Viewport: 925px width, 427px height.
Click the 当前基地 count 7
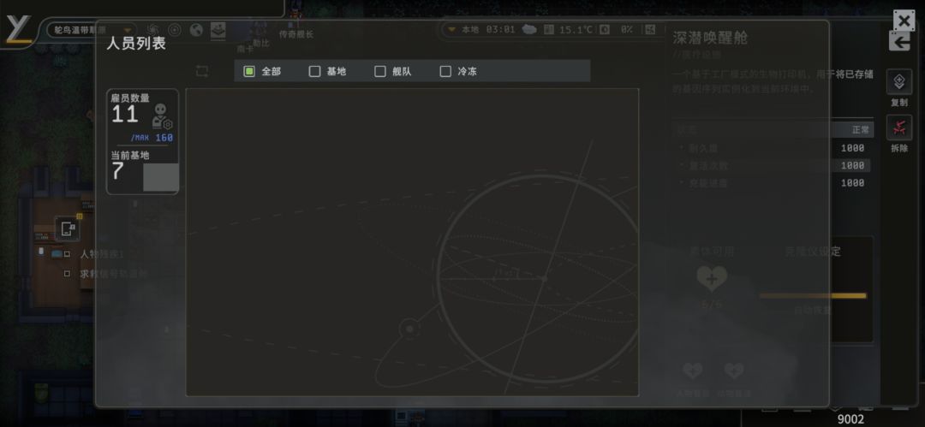pos(117,172)
